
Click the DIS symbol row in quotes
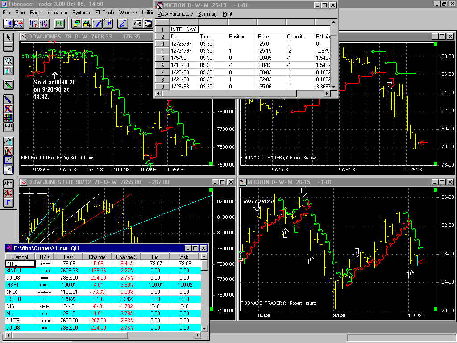click(20, 306)
